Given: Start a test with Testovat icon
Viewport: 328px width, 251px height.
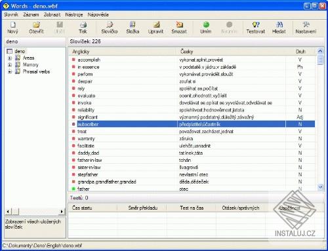Looking at the screenshot, I should tap(256, 24).
